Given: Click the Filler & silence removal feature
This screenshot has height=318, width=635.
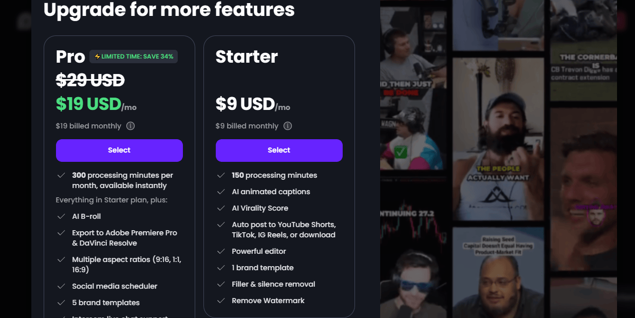Looking at the screenshot, I should point(273,284).
